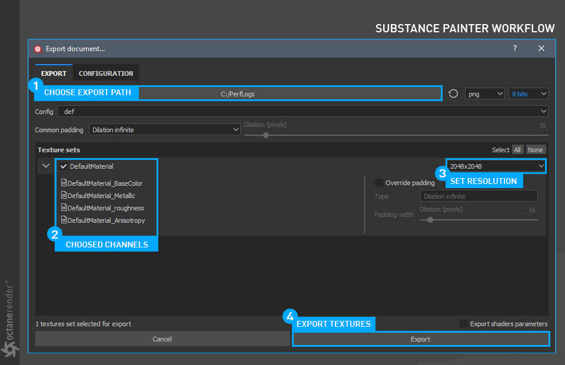Switch to the Configuration tab
Image resolution: width=565 pixels, height=365 pixels.
(x=106, y=73)
